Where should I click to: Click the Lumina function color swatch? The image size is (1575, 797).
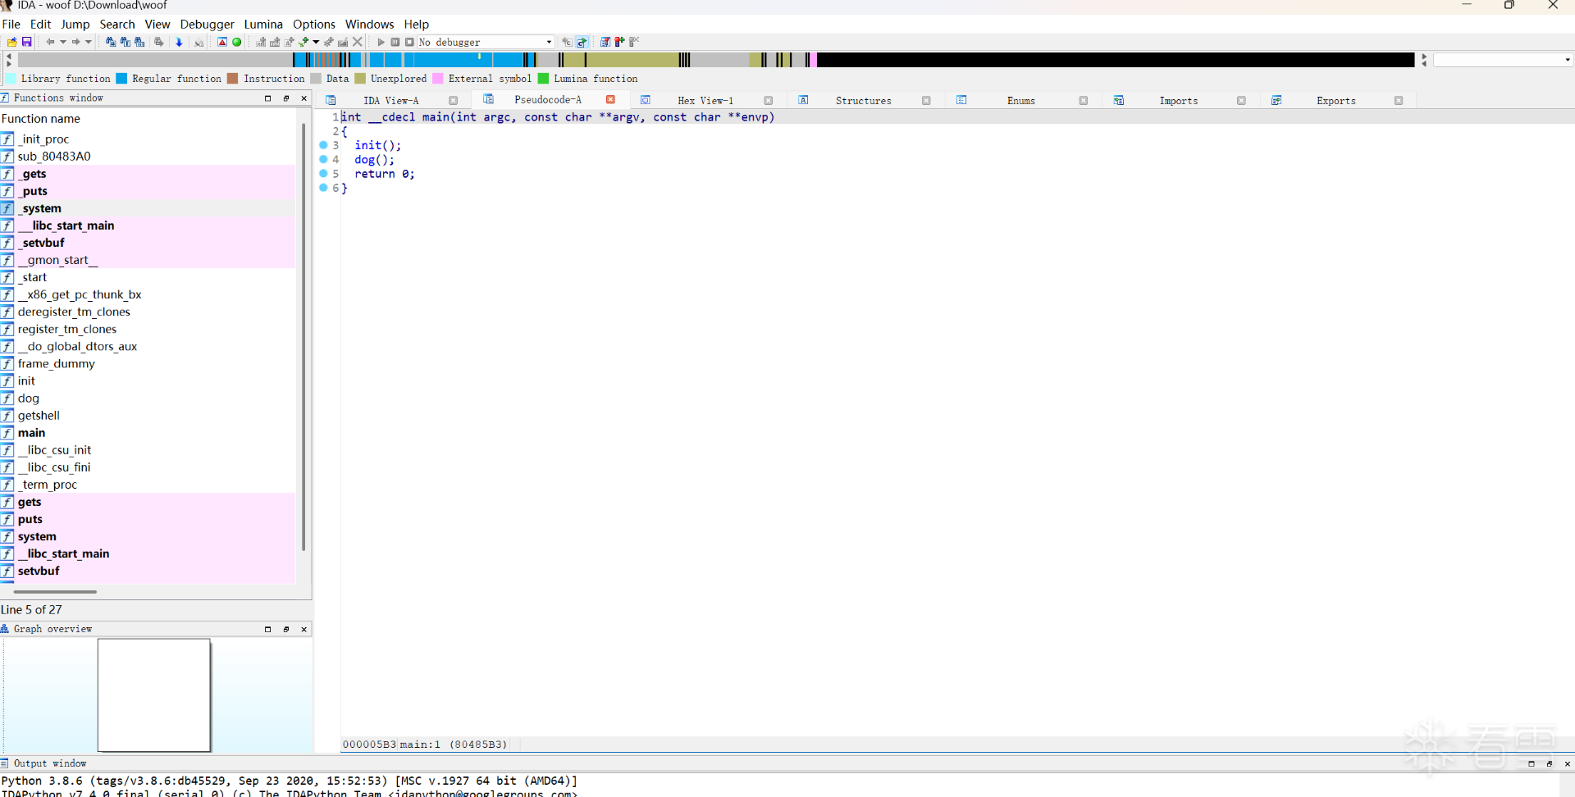543,79
